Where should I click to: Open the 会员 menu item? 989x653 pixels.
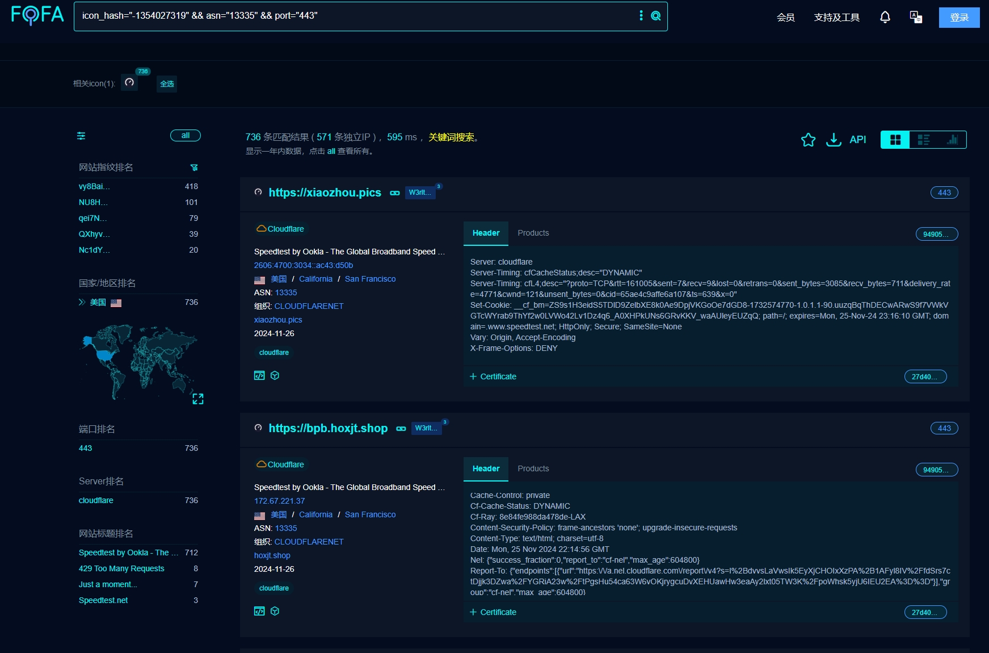786,18
